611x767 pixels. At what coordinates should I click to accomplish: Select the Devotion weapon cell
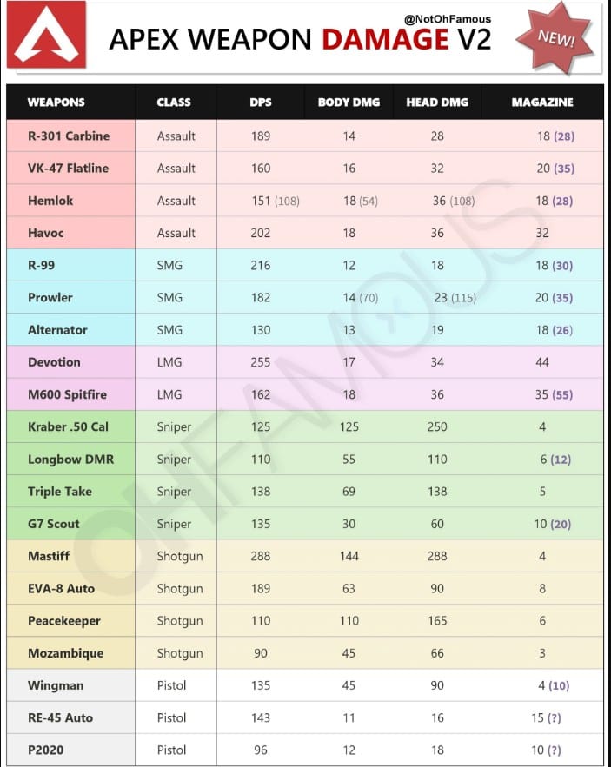(54, 362)
